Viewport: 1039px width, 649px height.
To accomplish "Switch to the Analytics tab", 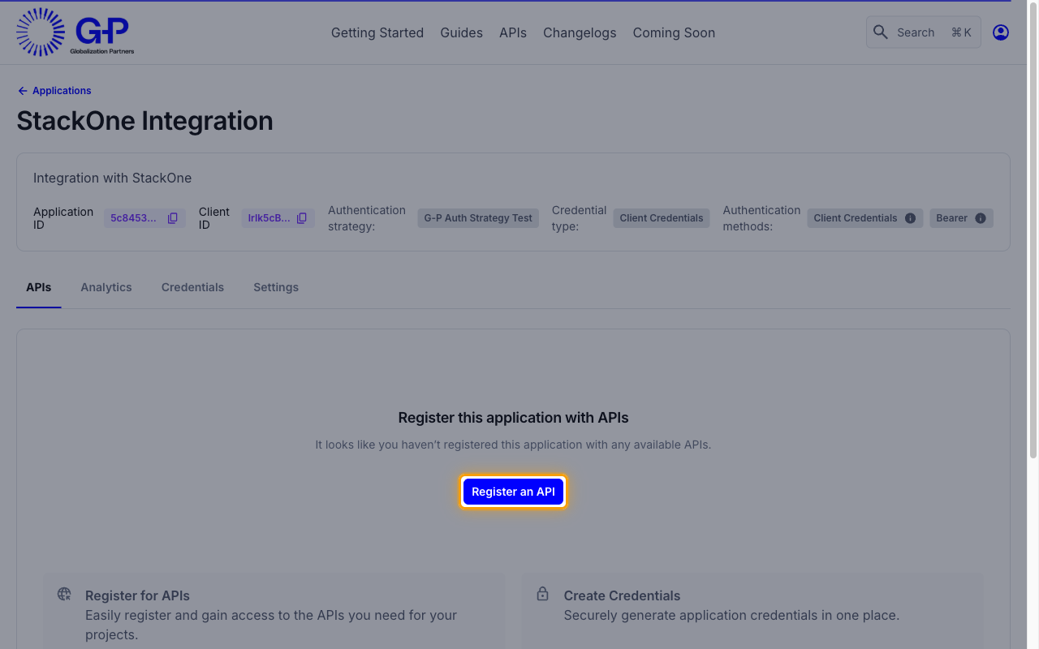I will click(106, 287).
